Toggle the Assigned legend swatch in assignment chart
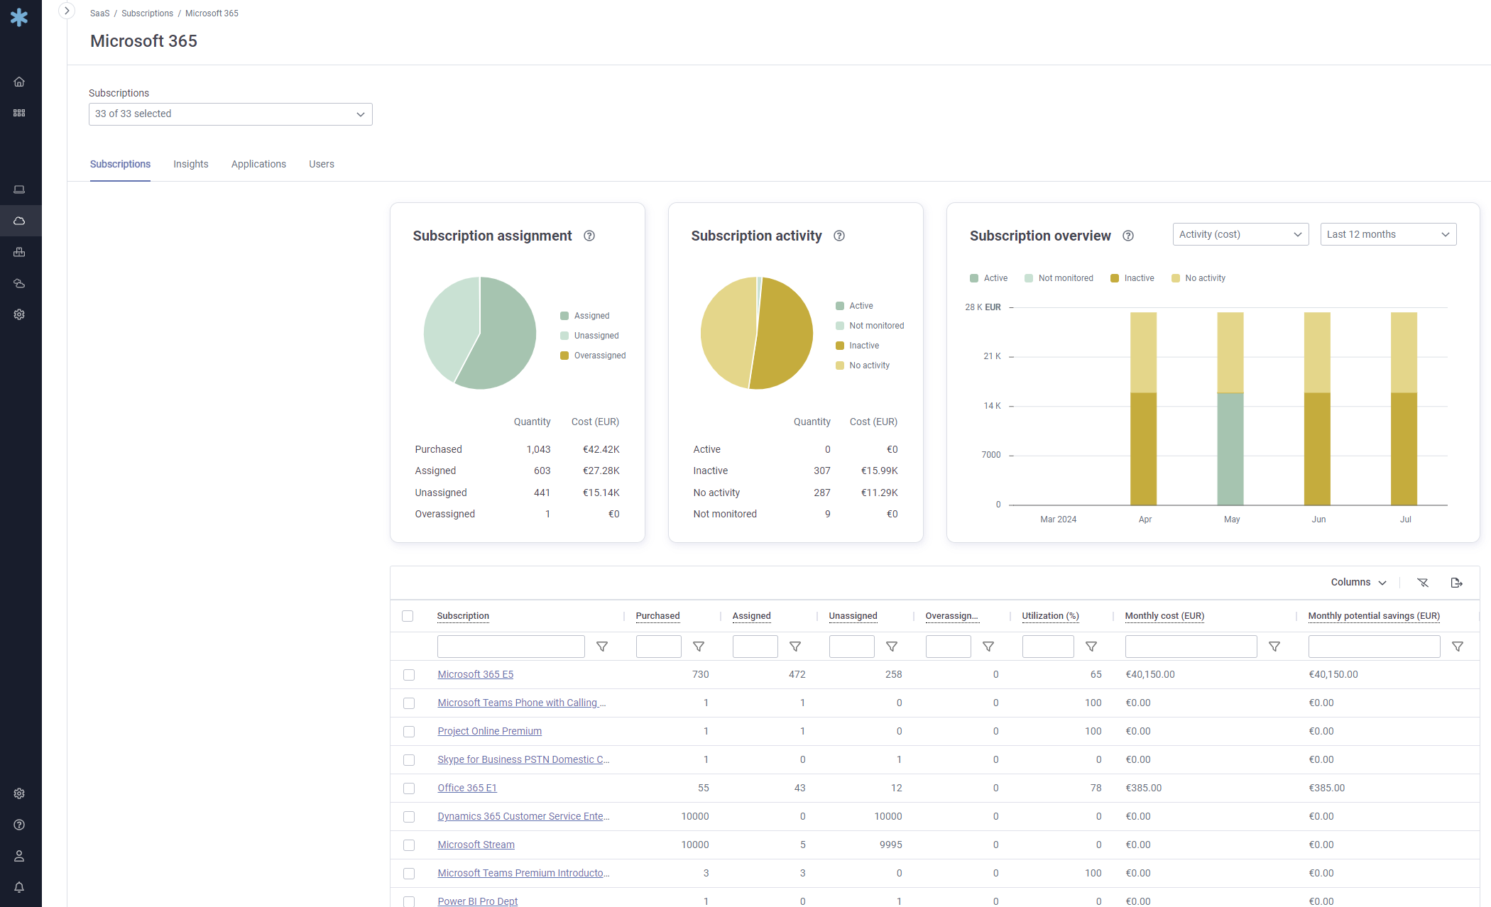 pyautogui.click(x=564, y=316)
